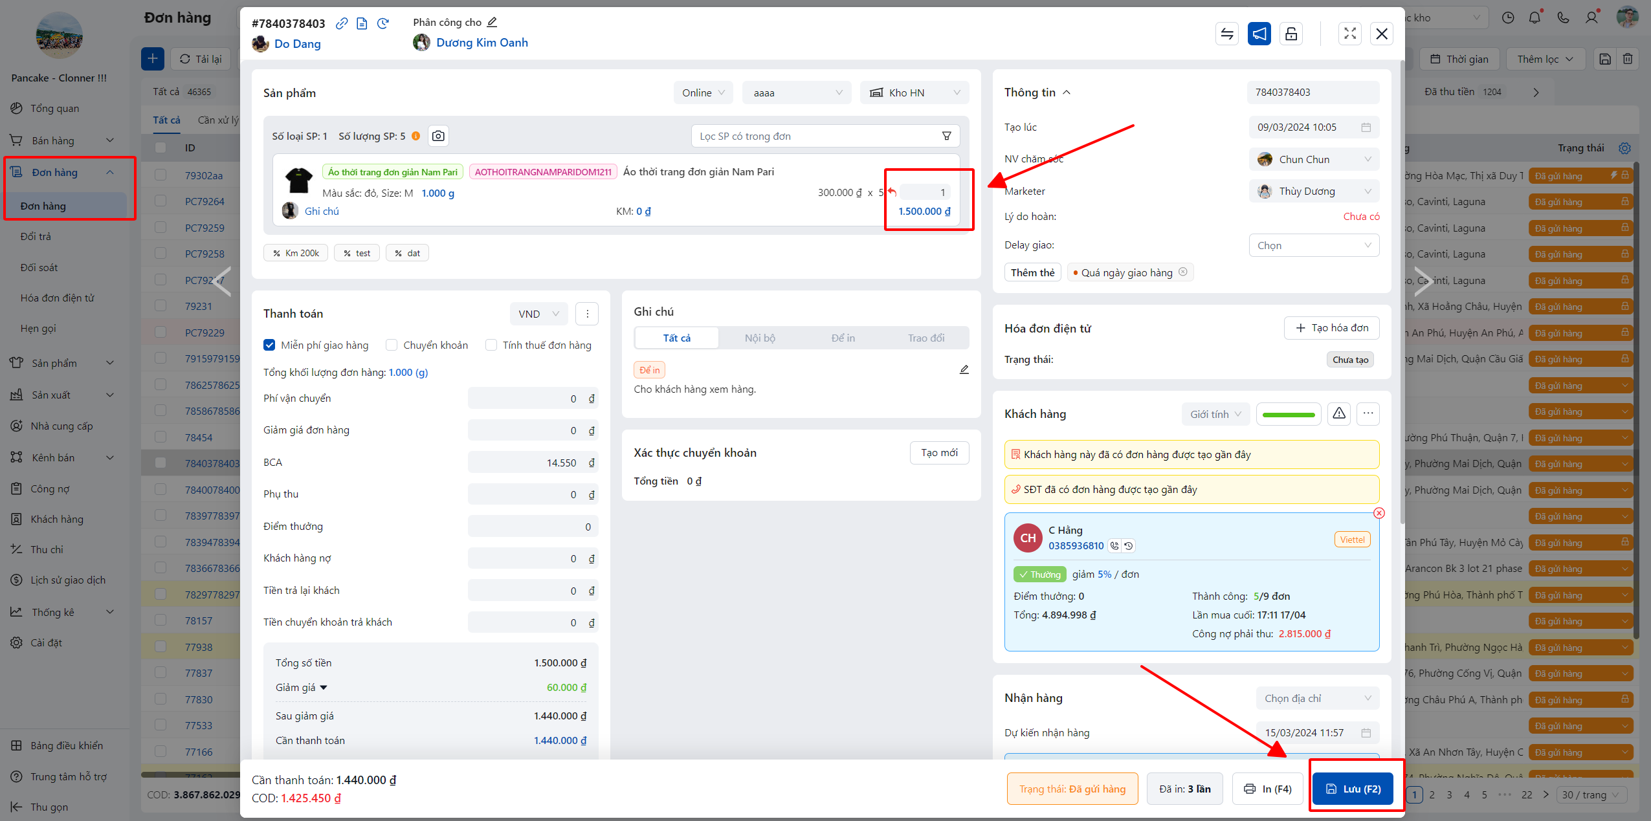Uncheck Miễn phí giao hàng checkbox
Viewport: 1651px width, 821px height.
click(269, 345)
